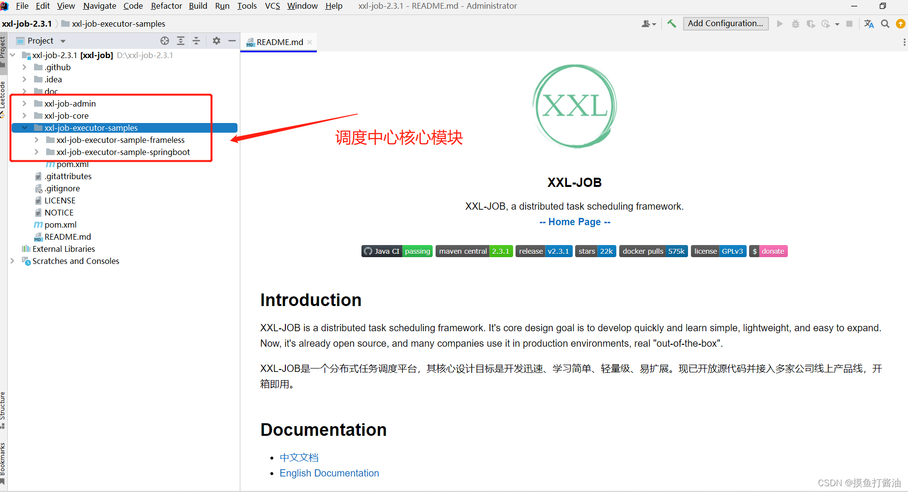Click Add Configuration button
This screenshot has width=908, height=492.
[x=725, y=23]
